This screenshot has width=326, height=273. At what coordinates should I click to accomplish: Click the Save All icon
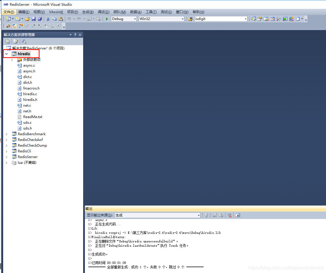pyautogui.click(x=40, y=19)
